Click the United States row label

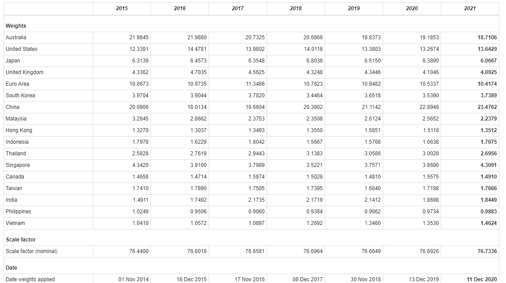pos(21,49)
